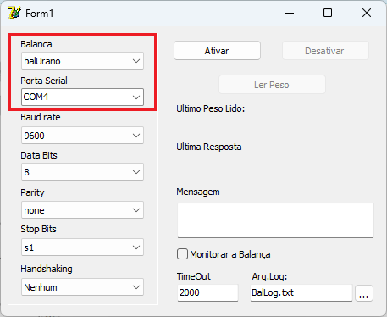Open the Porta Serial dropdown showing COM4
Screen dimensions: 387x317
point(82,97)
